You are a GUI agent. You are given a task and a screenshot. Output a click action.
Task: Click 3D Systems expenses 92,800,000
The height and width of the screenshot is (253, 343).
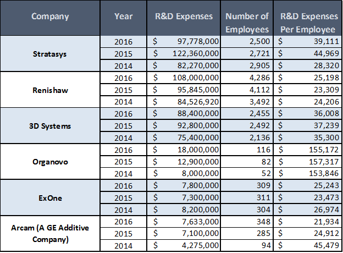(184, 125)
